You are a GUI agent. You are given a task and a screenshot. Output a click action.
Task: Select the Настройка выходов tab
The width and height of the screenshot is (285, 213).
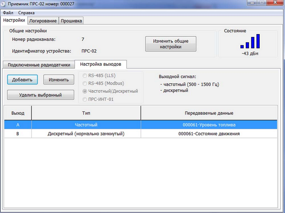pos(100,64)
